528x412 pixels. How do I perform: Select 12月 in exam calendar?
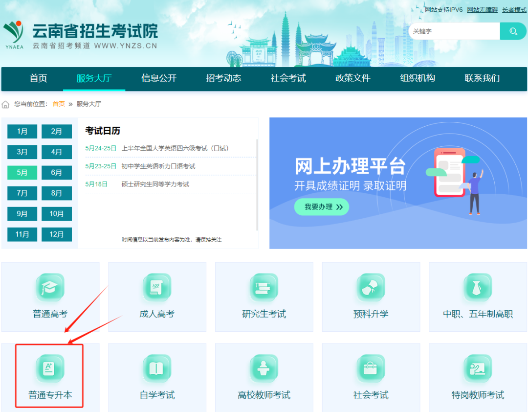click(x=57, y=234)
